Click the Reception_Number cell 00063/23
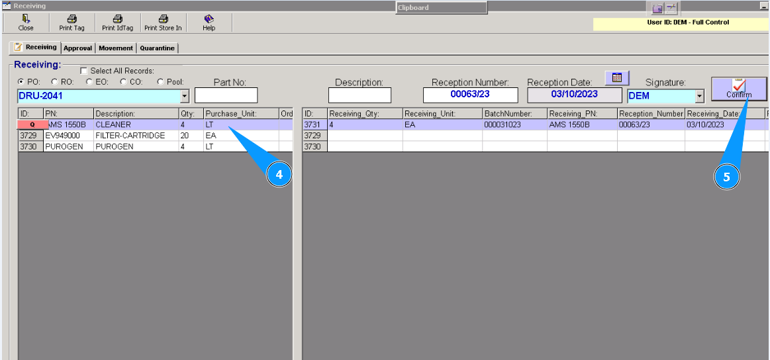 click(651, 125)
